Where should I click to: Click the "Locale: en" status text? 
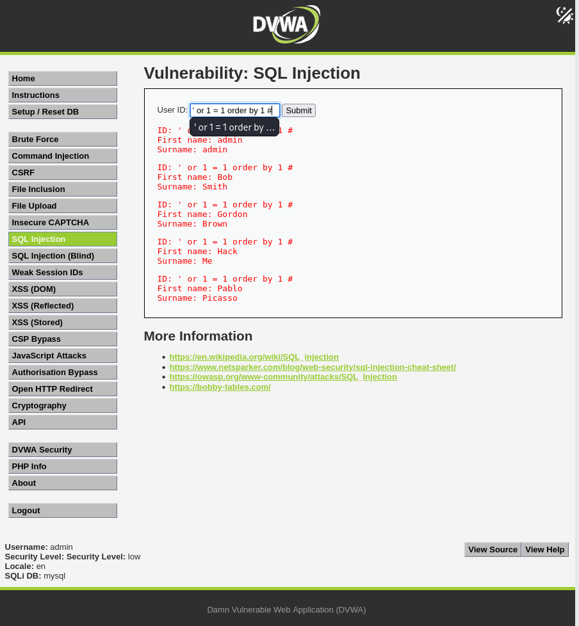(x=25, y=566)
